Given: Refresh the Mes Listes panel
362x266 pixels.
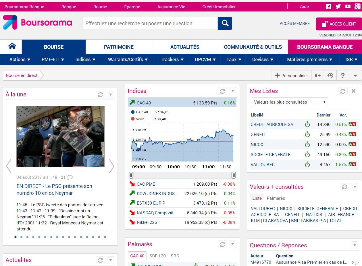Looking at the screenshot, I should (343, 91).
